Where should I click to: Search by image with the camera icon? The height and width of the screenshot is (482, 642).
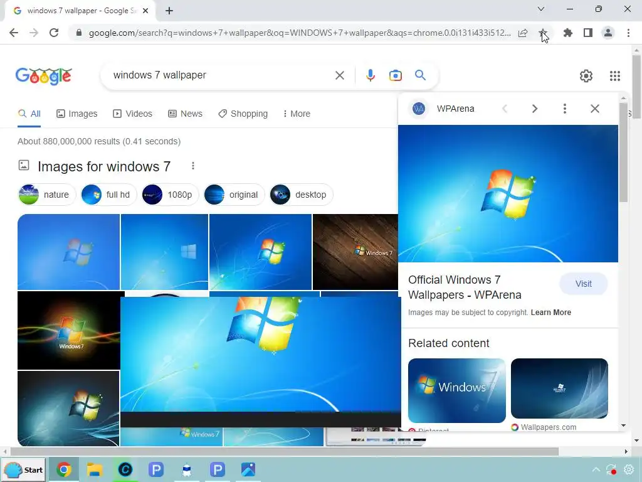(x=396, y=75)
